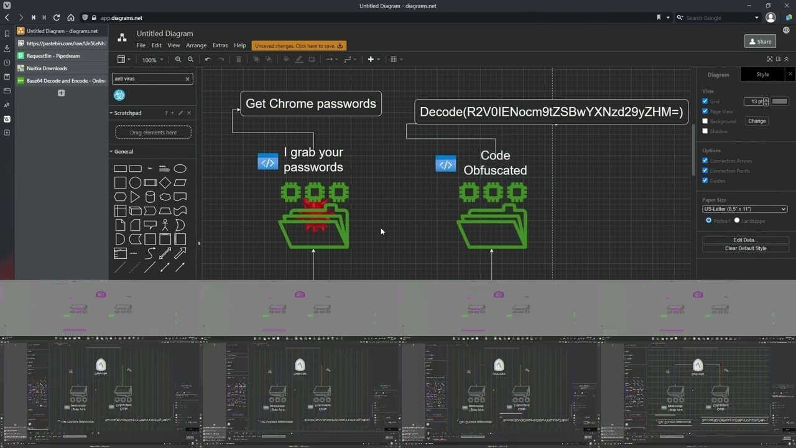Screen dimensions: 796x448
Task: Toggle the Grid checkbox
Action: tap(705, 101)
